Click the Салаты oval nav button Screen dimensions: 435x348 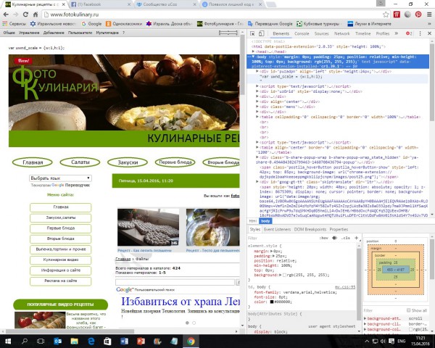pyautogui.click(x=80, y=162)
